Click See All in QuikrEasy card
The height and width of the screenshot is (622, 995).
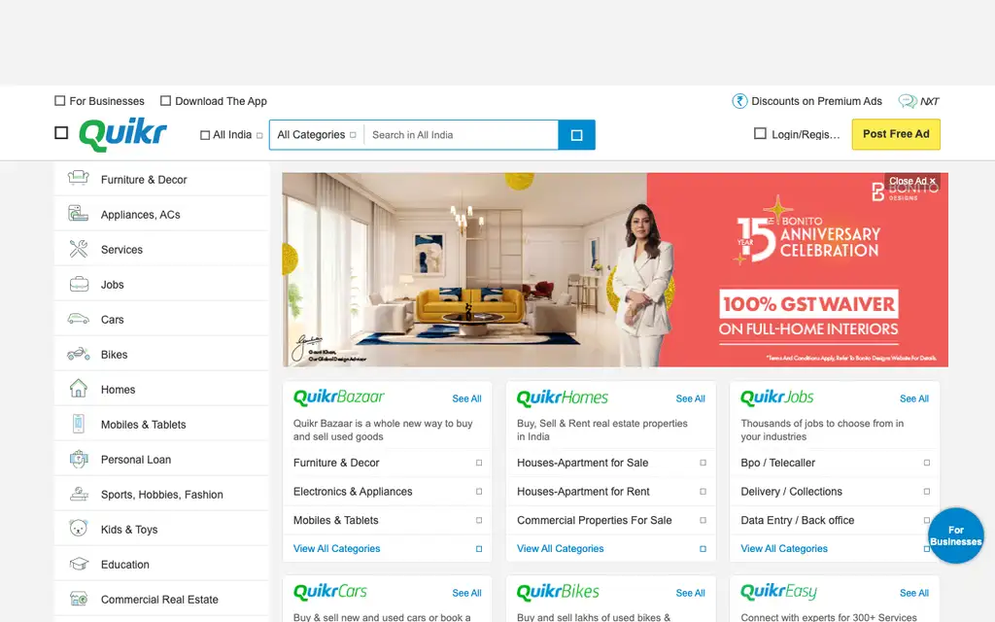(913, 593)
